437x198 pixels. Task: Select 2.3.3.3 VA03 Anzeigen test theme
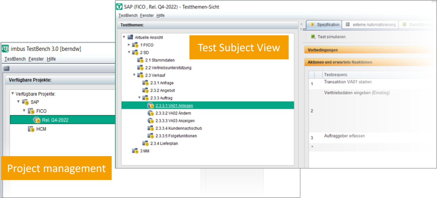175,121
